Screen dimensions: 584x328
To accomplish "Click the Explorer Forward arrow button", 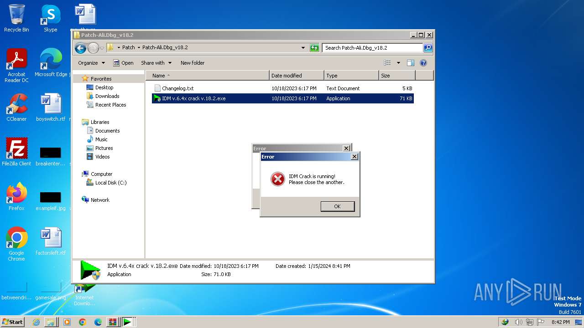I will [93, 48].
